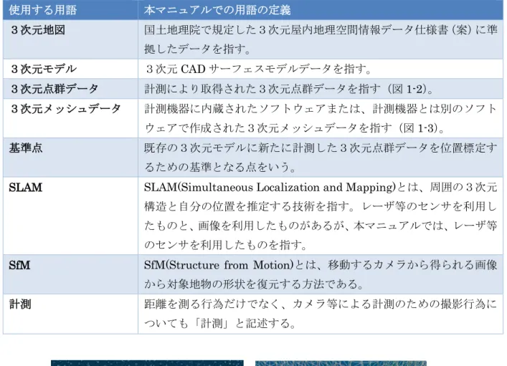Click the mesh figure image at bottom right
507x366 pixels.
341,363
